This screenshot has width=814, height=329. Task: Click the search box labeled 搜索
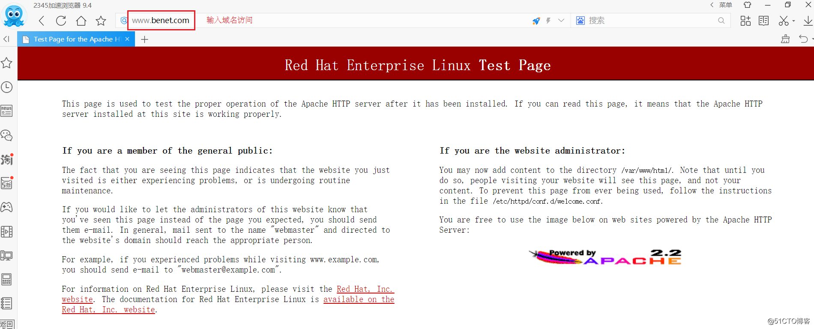(651, 21)
